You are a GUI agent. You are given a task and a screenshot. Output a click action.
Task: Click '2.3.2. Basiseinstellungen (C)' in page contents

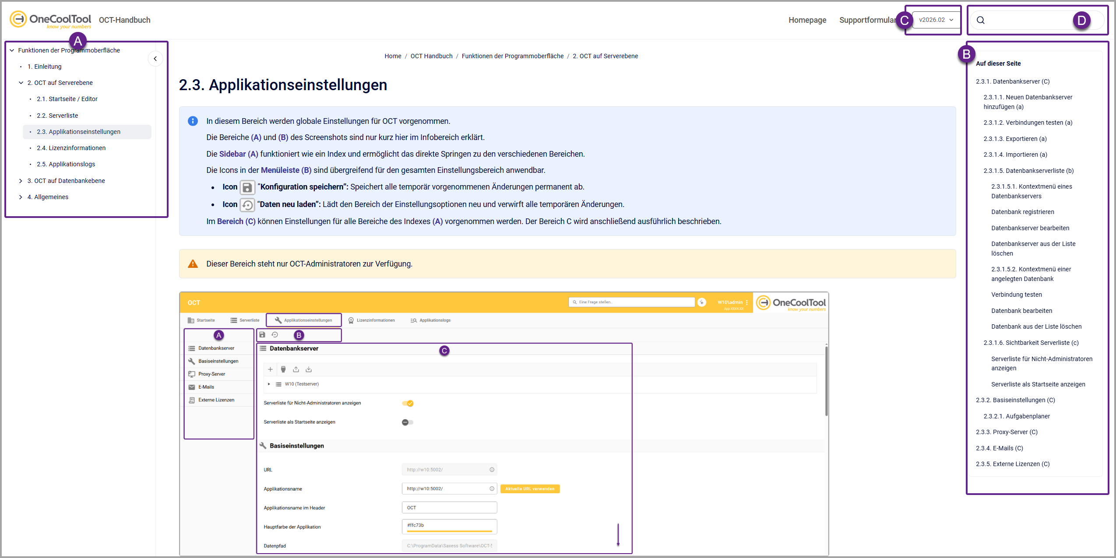point(1015,400)
